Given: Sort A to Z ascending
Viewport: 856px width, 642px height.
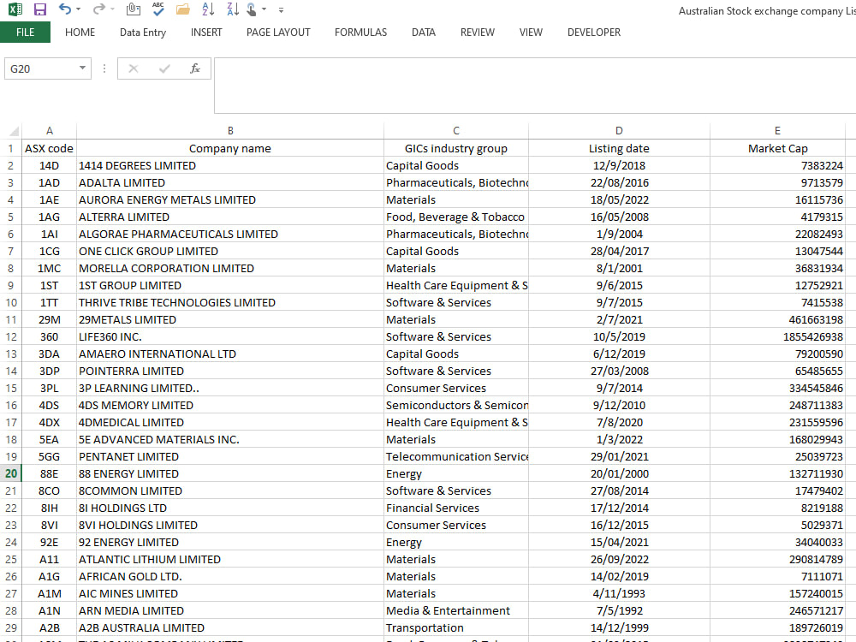Looking at the screenshot, I should pos(208,9).
